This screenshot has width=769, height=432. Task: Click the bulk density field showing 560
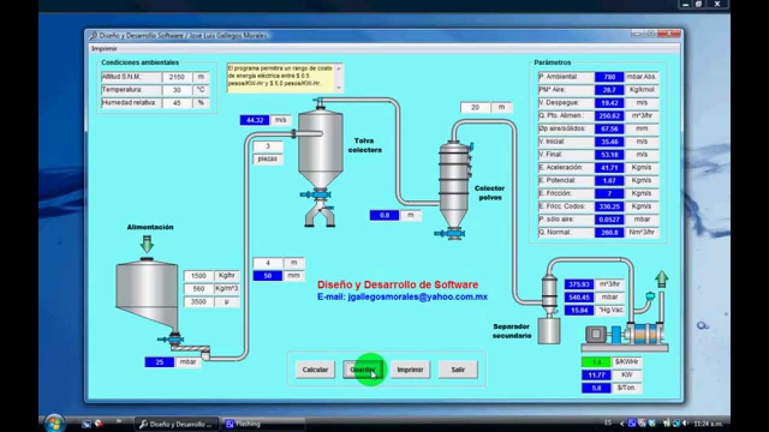point(199,289)
